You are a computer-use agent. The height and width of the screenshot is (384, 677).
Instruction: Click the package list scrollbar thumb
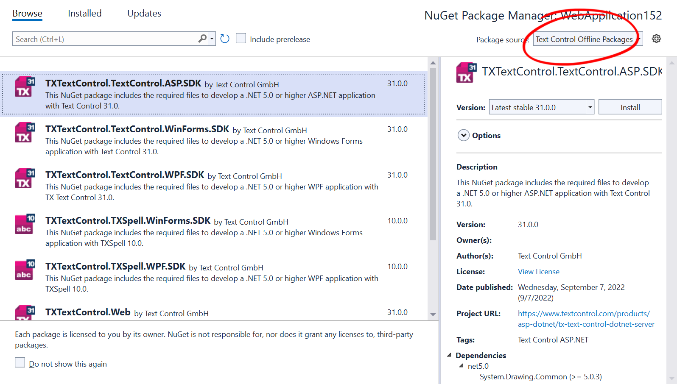tap(433, 154)
